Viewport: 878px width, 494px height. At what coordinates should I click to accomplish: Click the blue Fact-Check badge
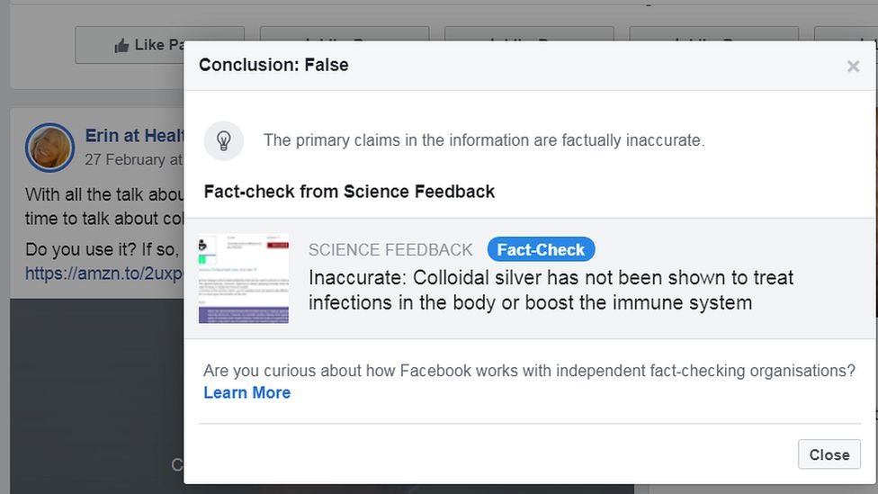click(x=541, y=249)
